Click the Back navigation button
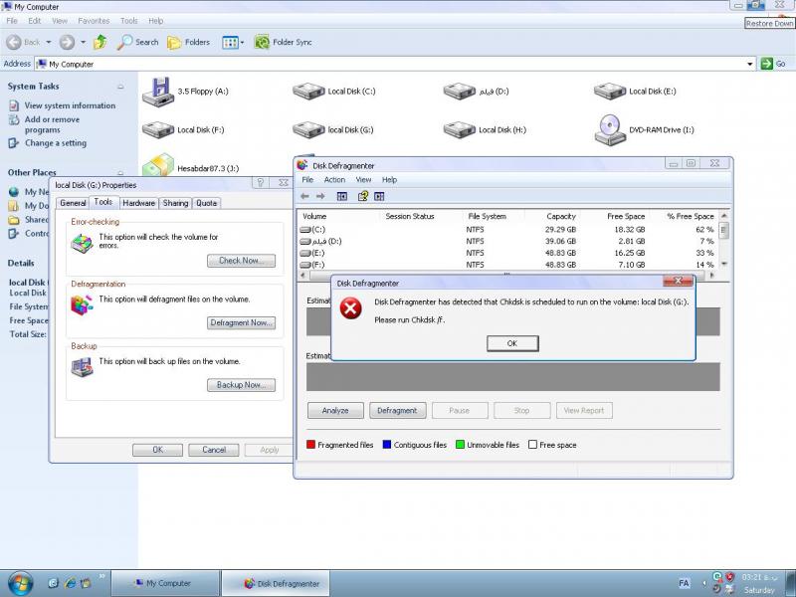The image size is (796, 597). coord(23,42)
